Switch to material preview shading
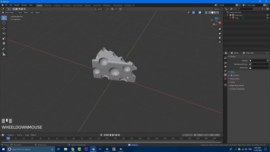The width and height of the screenshot is (270, 152). pyautogui.click(x=215, y=13)
